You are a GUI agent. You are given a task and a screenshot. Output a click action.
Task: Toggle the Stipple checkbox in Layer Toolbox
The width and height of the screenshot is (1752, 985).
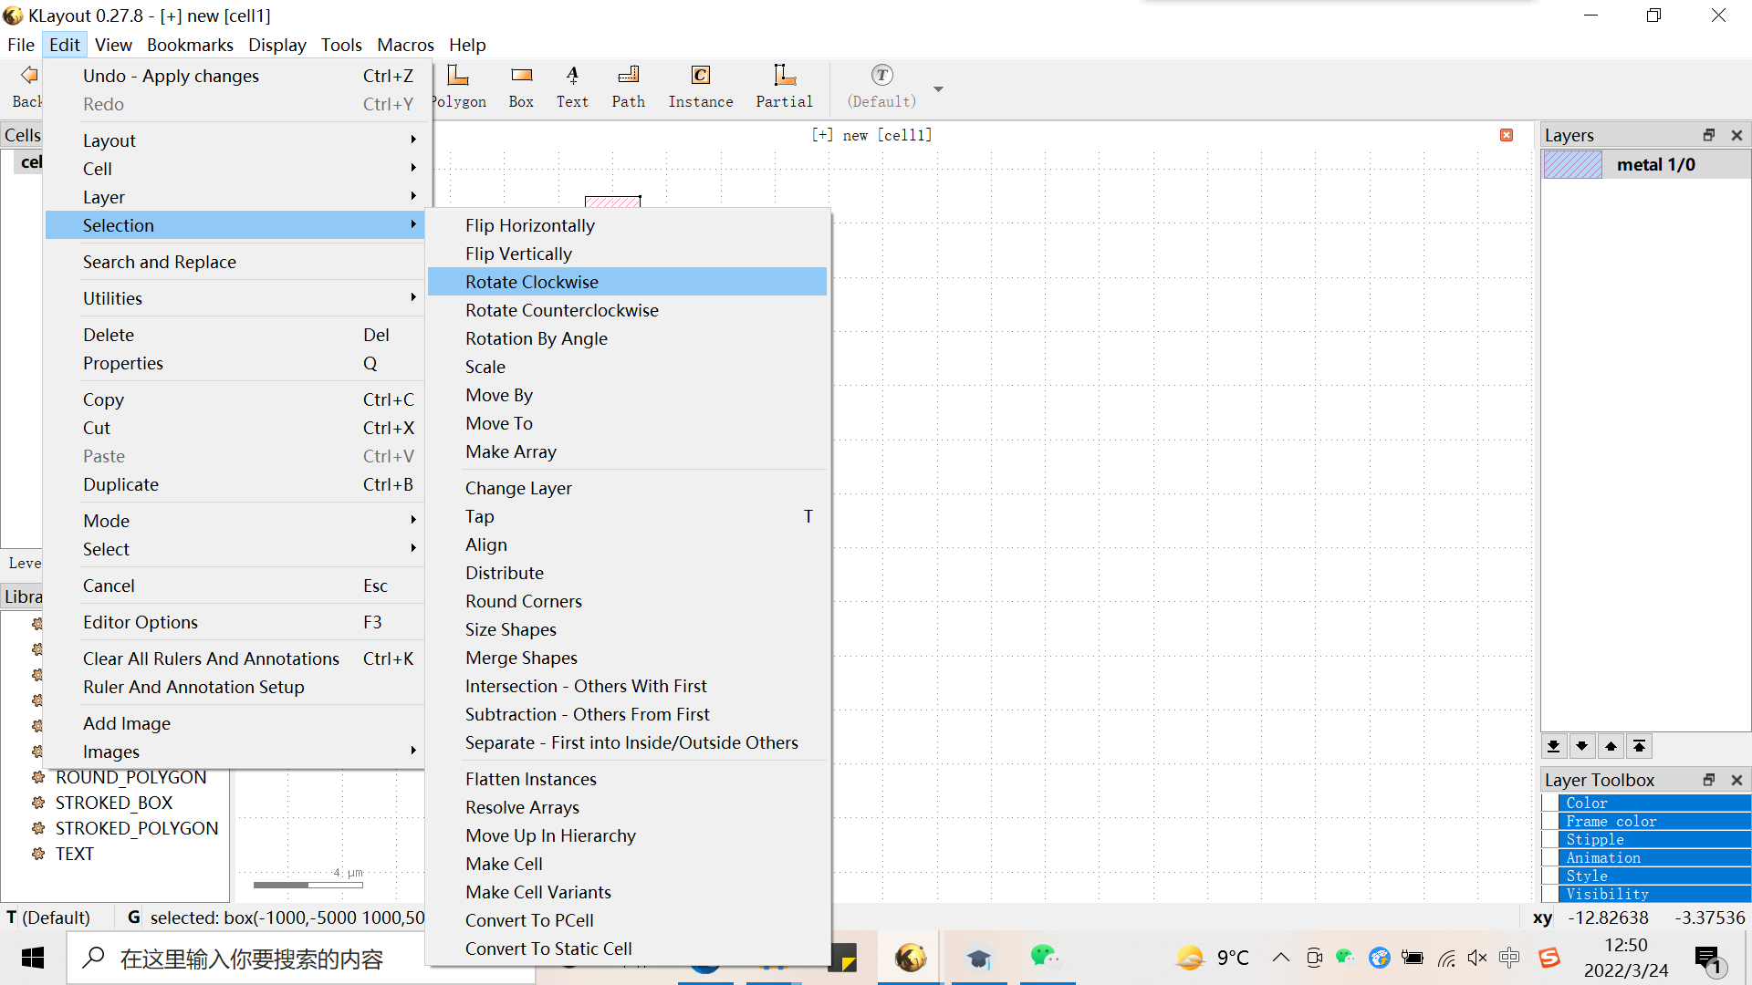[1550, 839]
